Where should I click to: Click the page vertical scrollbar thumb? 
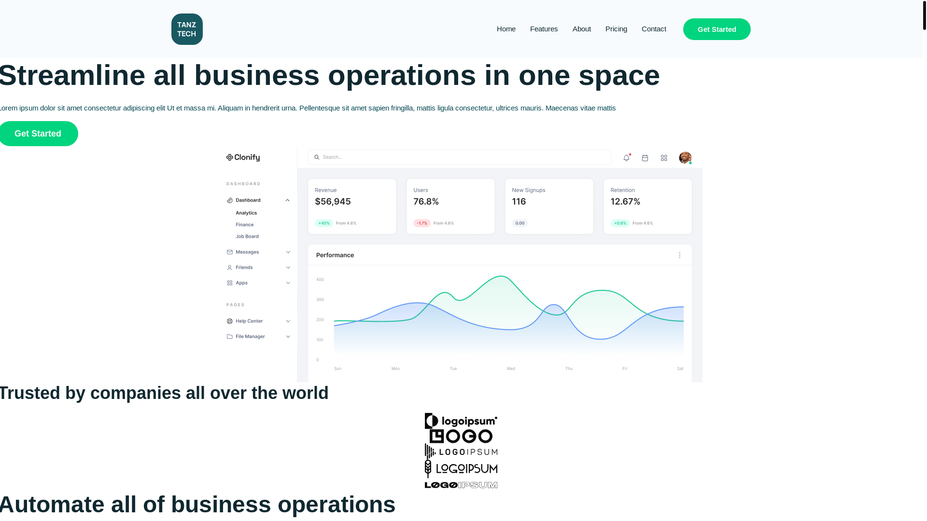pos(924,15)
